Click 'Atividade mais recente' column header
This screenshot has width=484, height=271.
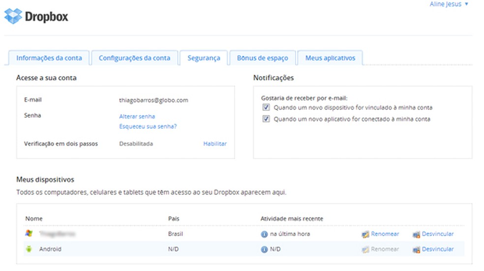click(x=292, y=218)
